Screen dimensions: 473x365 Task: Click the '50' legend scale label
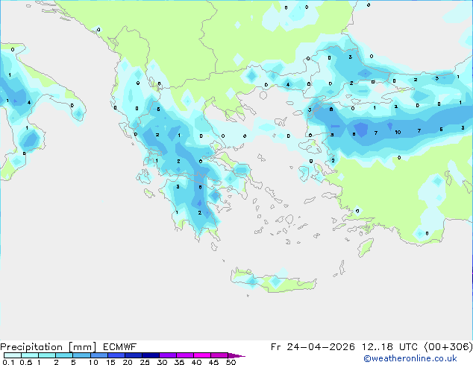coord(231,362)
